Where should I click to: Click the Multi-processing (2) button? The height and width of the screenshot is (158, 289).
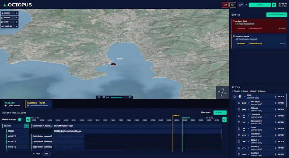point(276,15)
